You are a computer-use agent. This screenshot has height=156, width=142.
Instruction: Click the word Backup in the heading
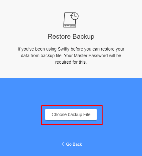[x=84, y=37]
